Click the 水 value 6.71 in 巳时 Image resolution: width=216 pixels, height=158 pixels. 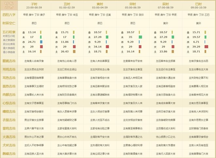pyautogui.click(x=196, y=42)
